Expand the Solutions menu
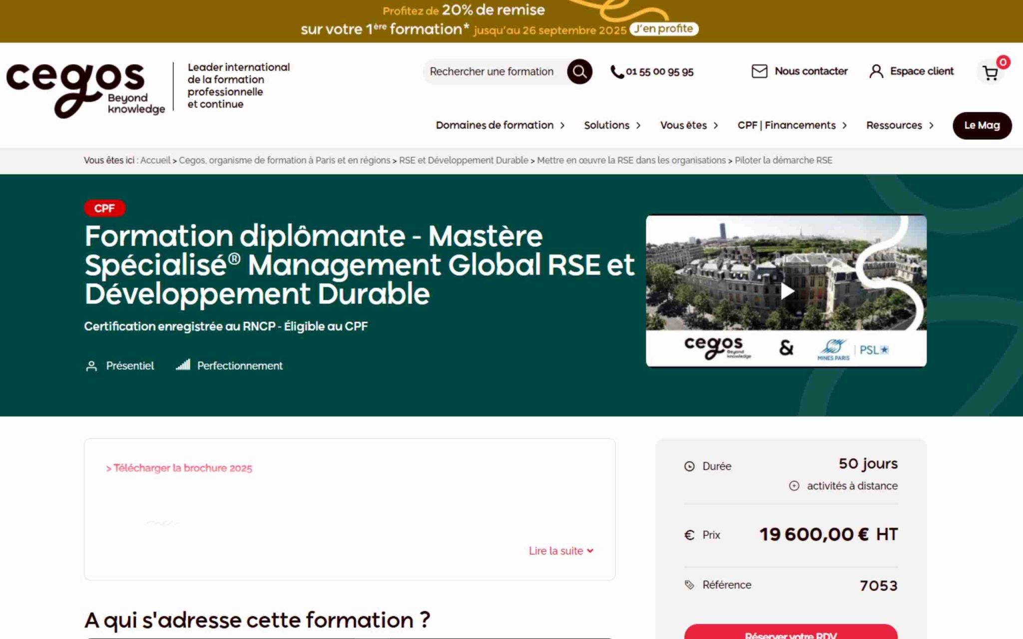 click(612, 125)
